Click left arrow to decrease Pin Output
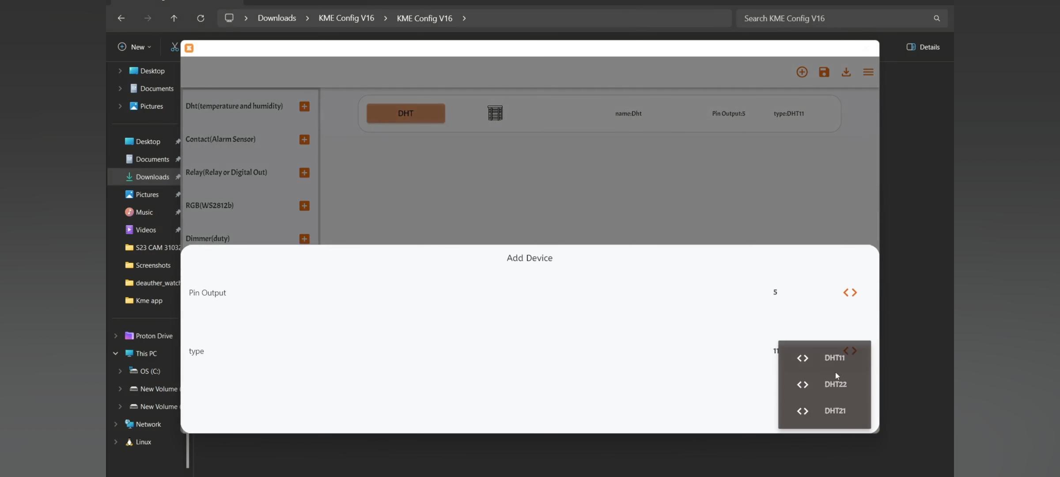 tap(845, 292)
